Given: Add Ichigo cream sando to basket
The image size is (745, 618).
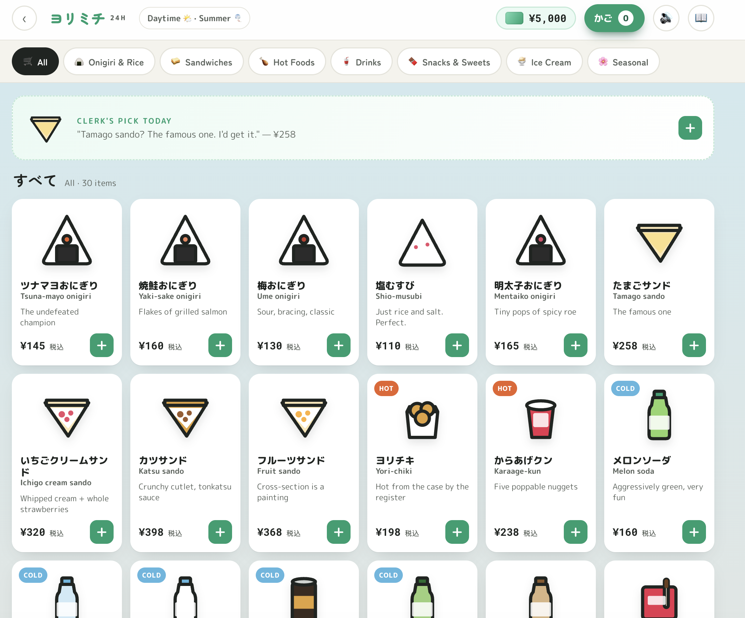Looking at the screenshot, I should pos(101,532).
